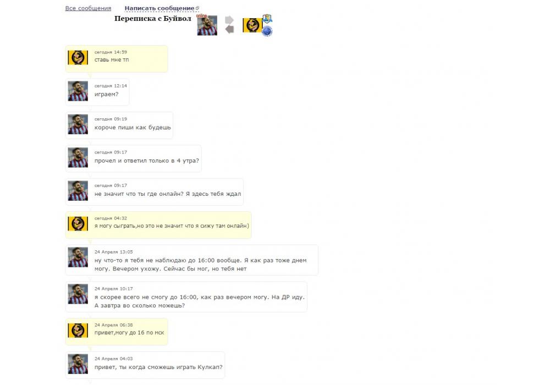Image resolution: width=550 pixels, height=385 pixels.
Task: Click wasp avatar on 'привет,могу до 16 по мск'
Action: 78,331
